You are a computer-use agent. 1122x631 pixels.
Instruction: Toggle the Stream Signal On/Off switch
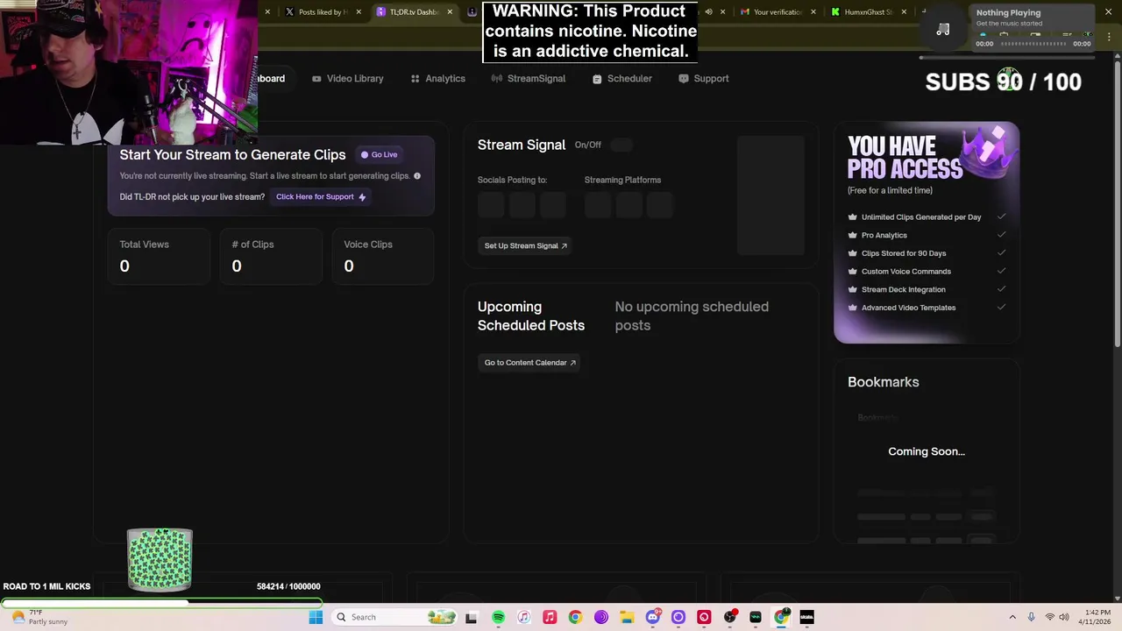[621, 145]
